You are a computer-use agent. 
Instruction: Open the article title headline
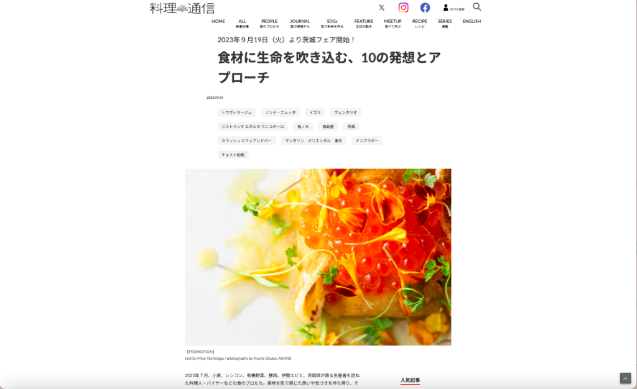[330, 67]
